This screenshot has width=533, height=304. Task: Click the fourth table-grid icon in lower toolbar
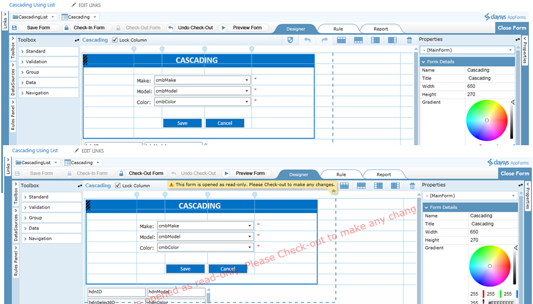point(395,185)
